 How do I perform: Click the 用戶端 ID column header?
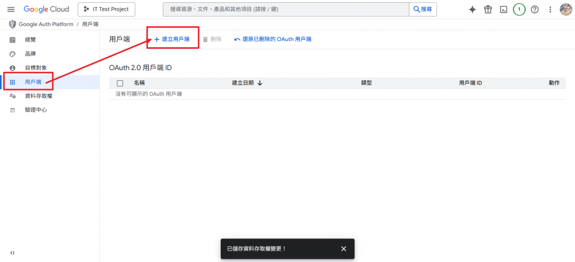(x=471, y=83)
